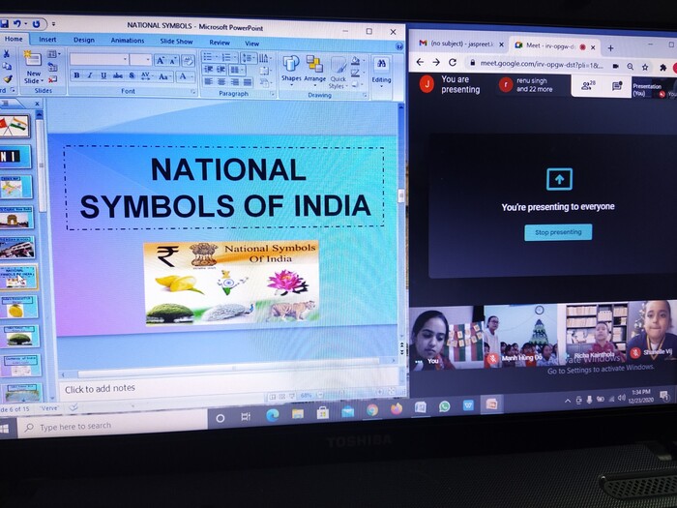Open the Font Color dropdown arrow

click(191, 76)
